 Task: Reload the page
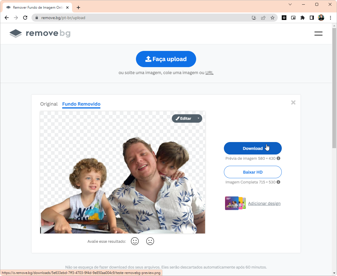[x=25, y=18]
